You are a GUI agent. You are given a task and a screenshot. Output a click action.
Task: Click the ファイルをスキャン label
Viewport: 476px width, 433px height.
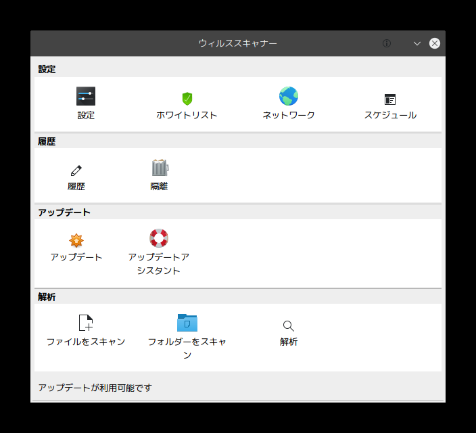(x=86, y=342)
